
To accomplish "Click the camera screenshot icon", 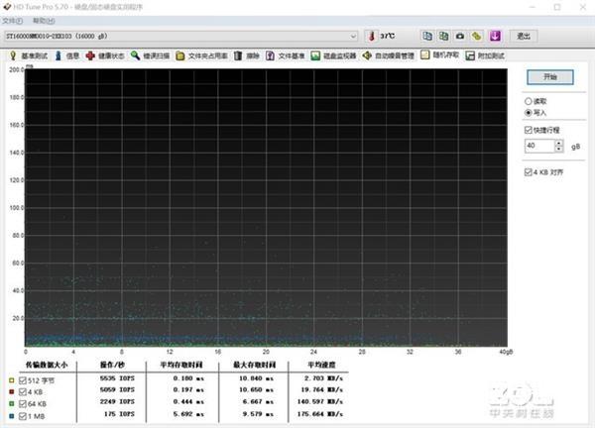I will [x=459, y=36].
